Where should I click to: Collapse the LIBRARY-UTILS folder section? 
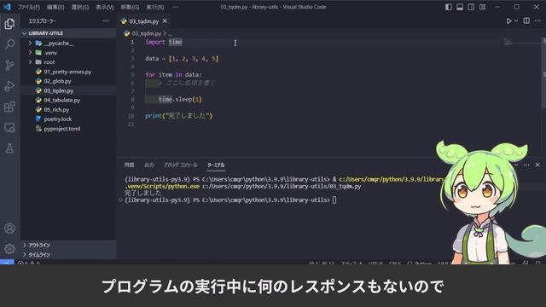coord(68,33)
